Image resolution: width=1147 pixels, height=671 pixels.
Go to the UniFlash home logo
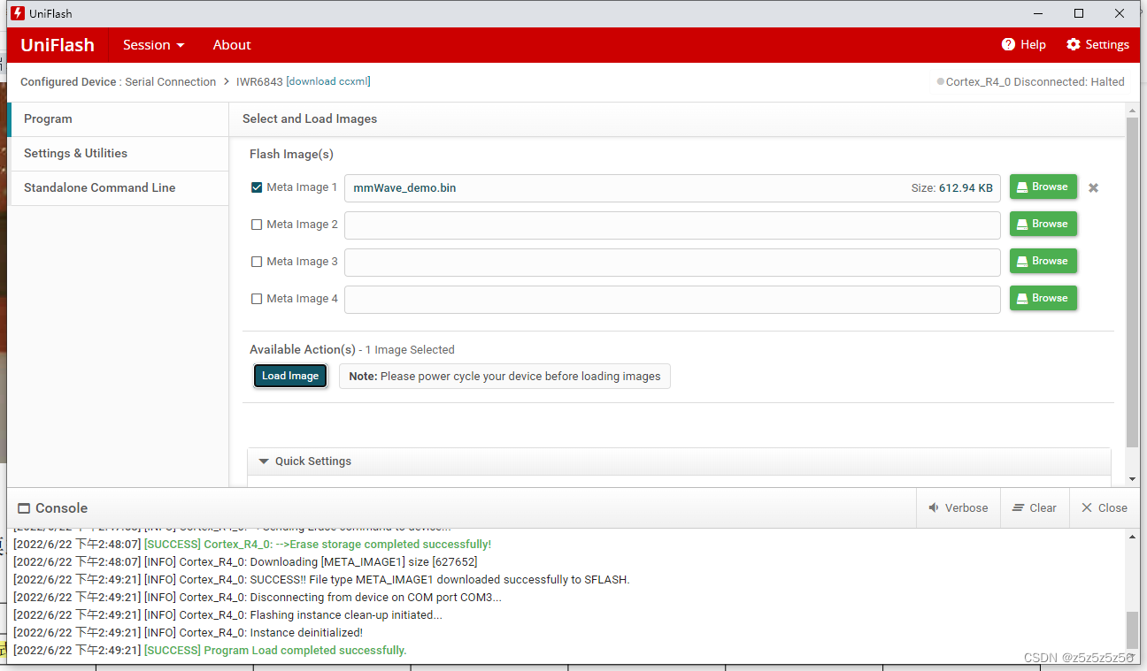coord(58,45)
